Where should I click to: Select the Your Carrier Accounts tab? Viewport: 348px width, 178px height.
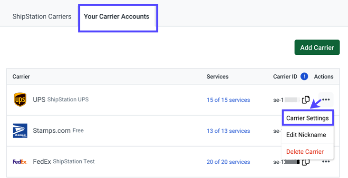pos(116,17)
